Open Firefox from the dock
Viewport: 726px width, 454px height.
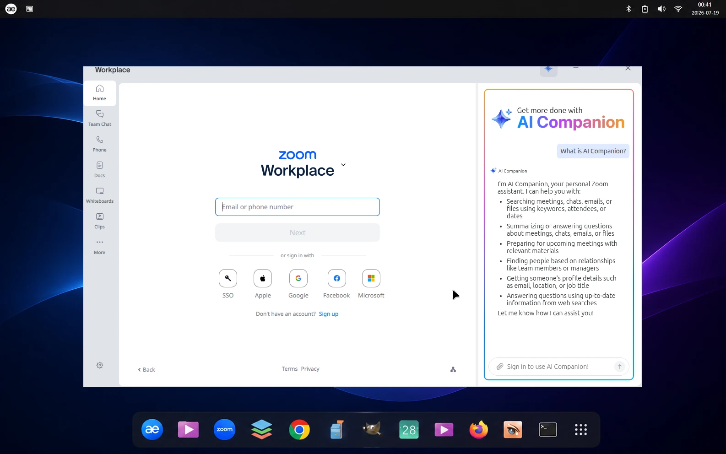click(478, 430)
